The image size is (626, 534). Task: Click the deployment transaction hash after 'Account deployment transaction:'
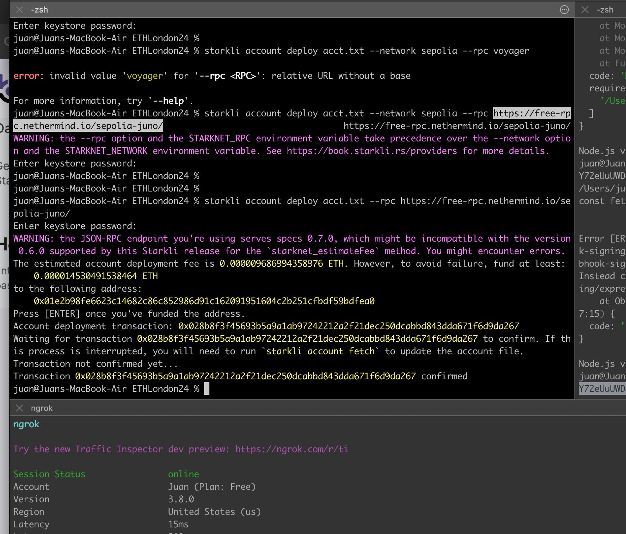[x=349, y=326]
